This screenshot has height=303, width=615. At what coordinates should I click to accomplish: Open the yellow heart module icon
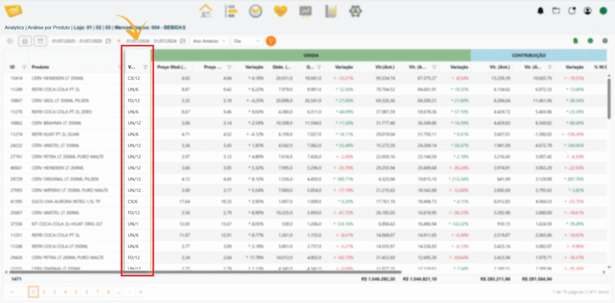tap(280, 11)
